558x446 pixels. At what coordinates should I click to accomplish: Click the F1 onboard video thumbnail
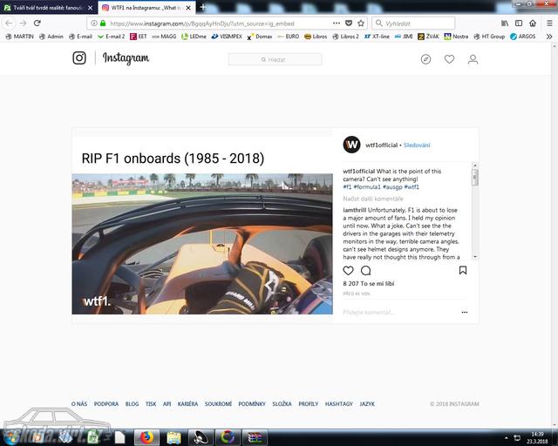(x=202, y=244)
